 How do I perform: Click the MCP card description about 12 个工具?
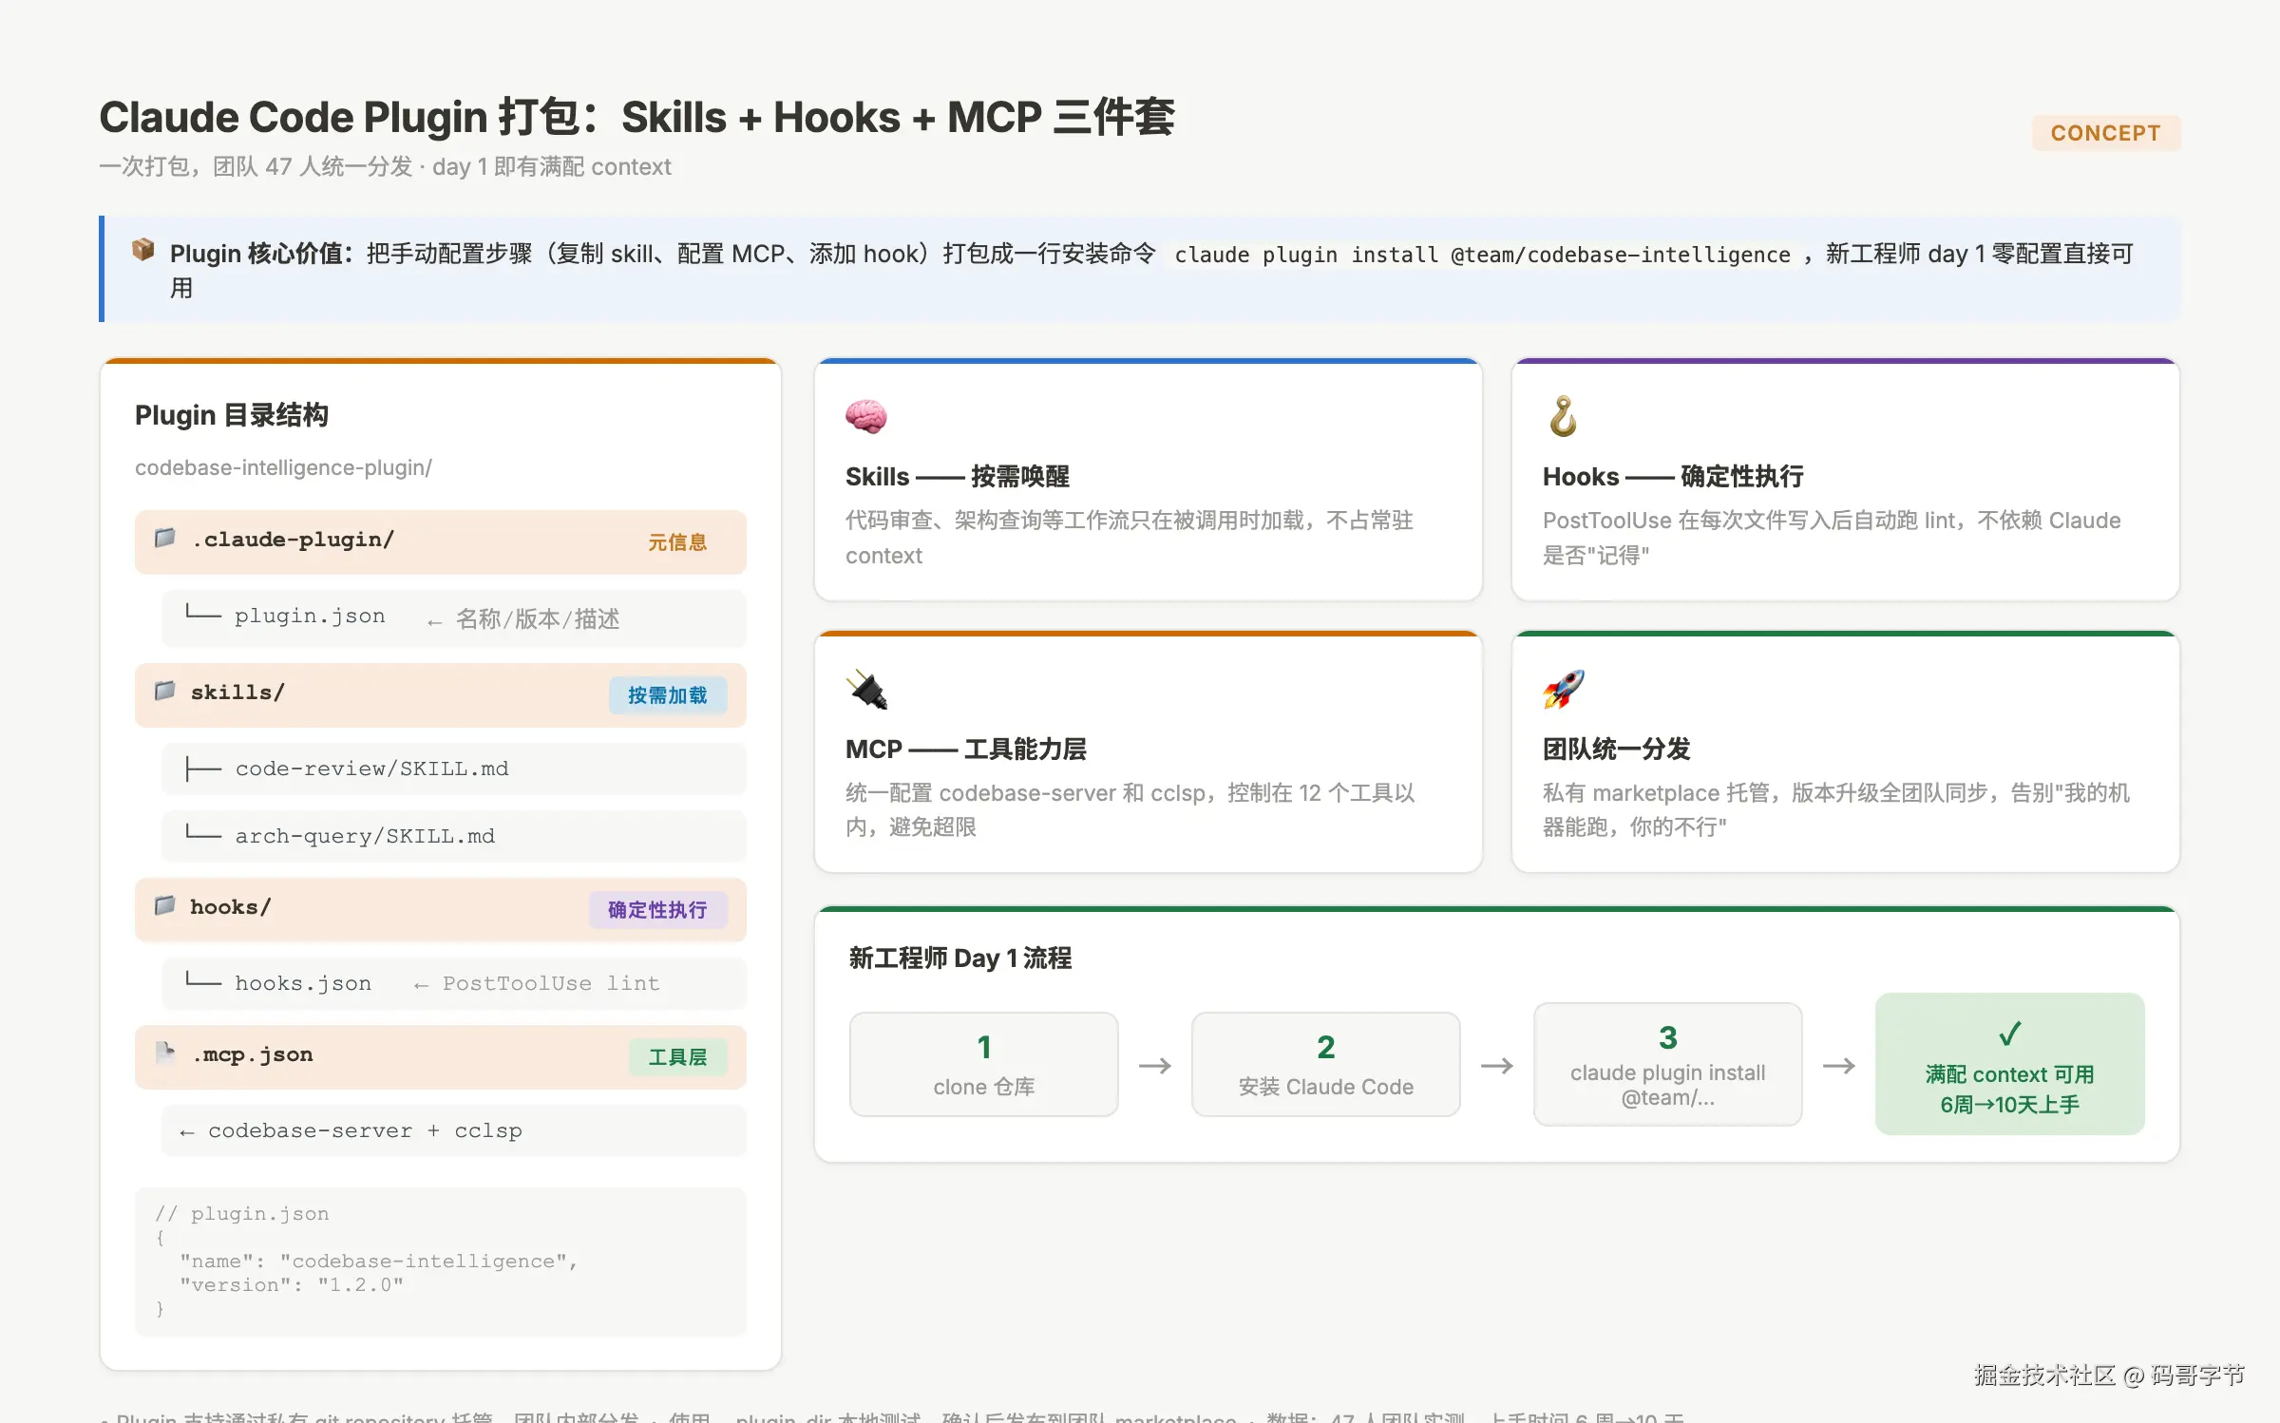pyautogui.click(x=1130, y=809)
